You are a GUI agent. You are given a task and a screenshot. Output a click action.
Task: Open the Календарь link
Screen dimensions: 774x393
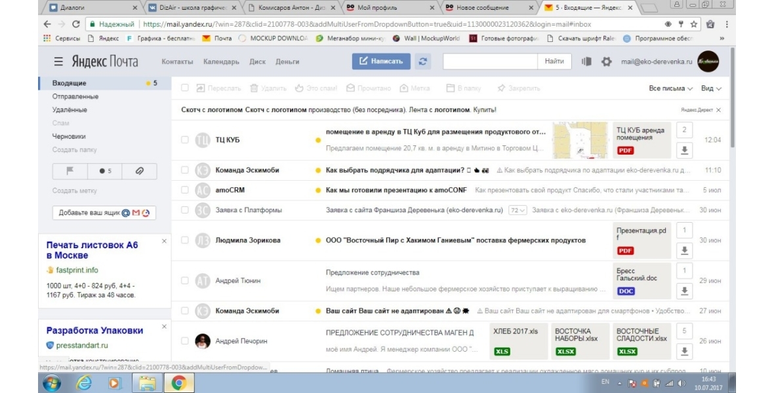pyautogui.click(x=221, y=62)
